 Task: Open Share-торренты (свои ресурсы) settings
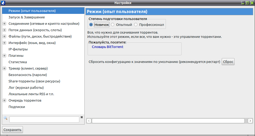click(x=34, y=81)
